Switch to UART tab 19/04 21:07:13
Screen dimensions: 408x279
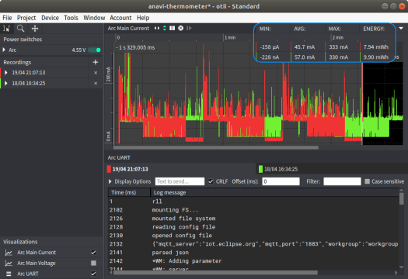(x=181, y=169)
